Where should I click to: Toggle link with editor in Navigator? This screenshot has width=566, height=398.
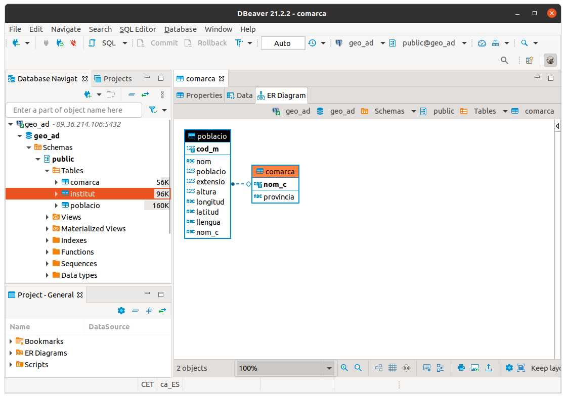145,94
